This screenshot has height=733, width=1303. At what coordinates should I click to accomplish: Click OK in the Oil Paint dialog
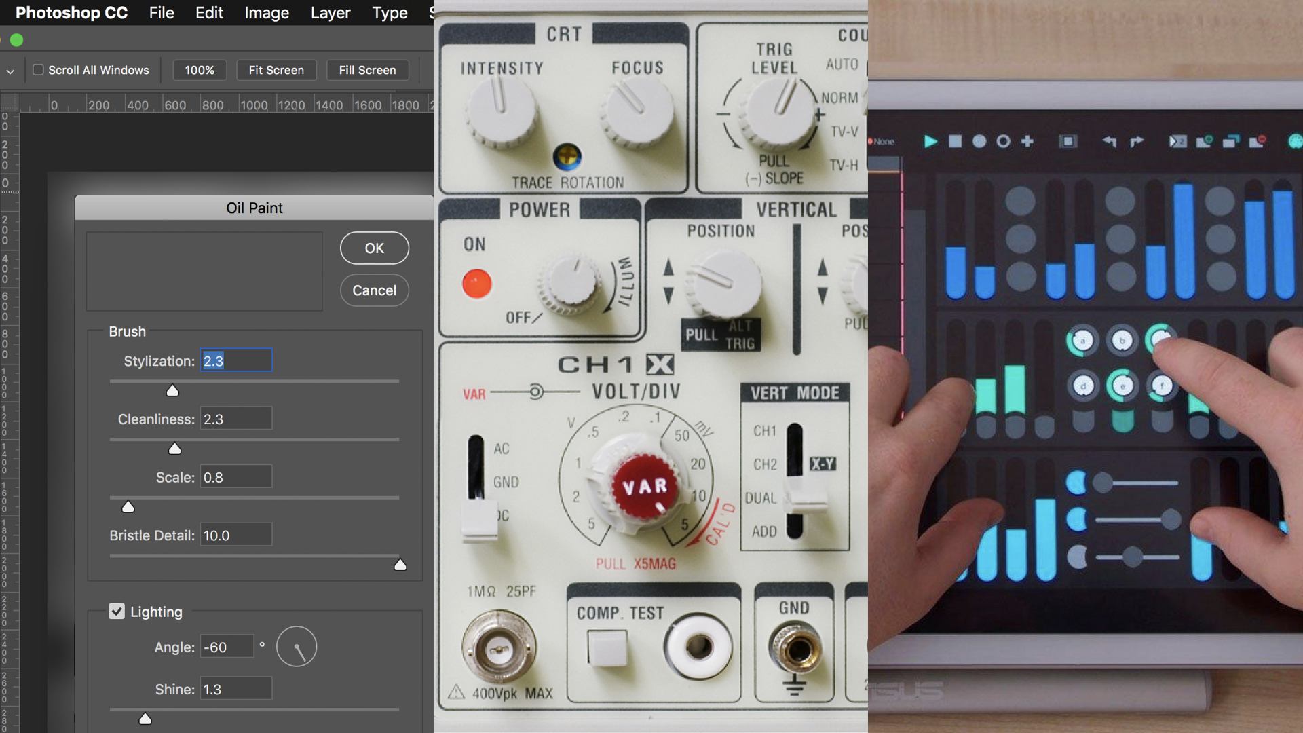point(374,248)
